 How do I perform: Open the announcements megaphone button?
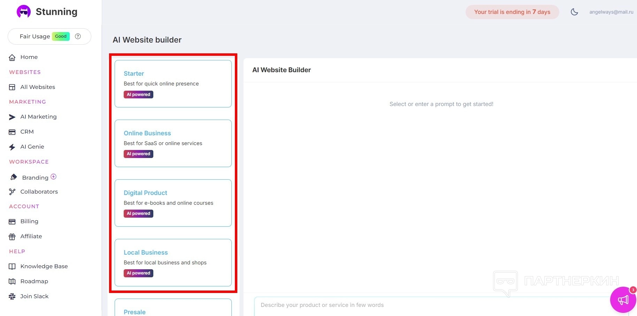[x=623, y=300]
